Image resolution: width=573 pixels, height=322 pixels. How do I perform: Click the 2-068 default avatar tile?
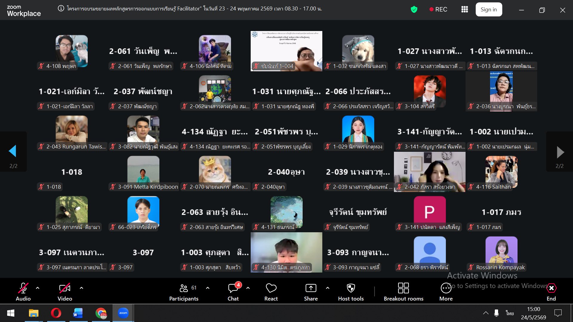pyautogui.click(x=430, y=253)
